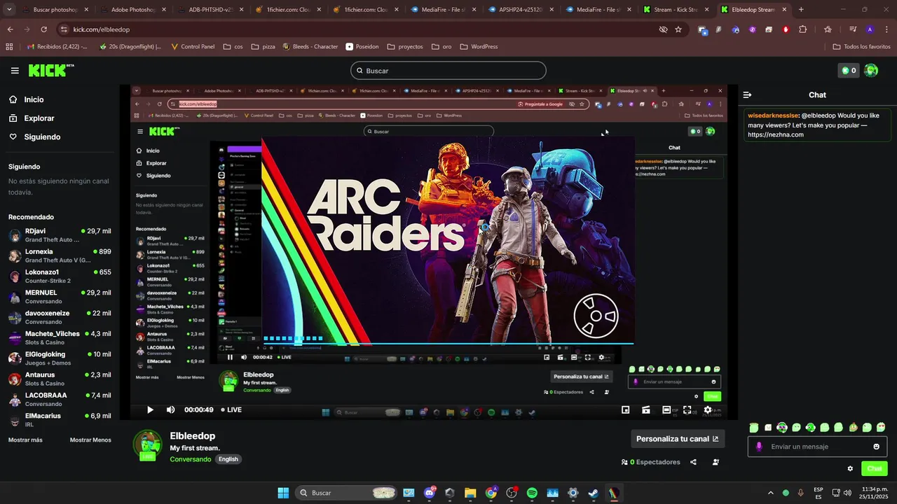Viewport: 897px width, 504px height.
Task: Click the Chrome apps grid icon
Action: (9, 47)
